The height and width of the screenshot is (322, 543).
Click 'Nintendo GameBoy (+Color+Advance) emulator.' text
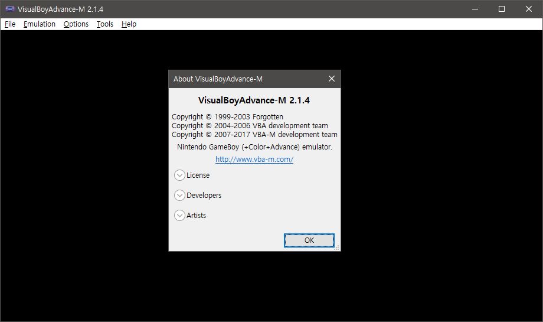254,147
